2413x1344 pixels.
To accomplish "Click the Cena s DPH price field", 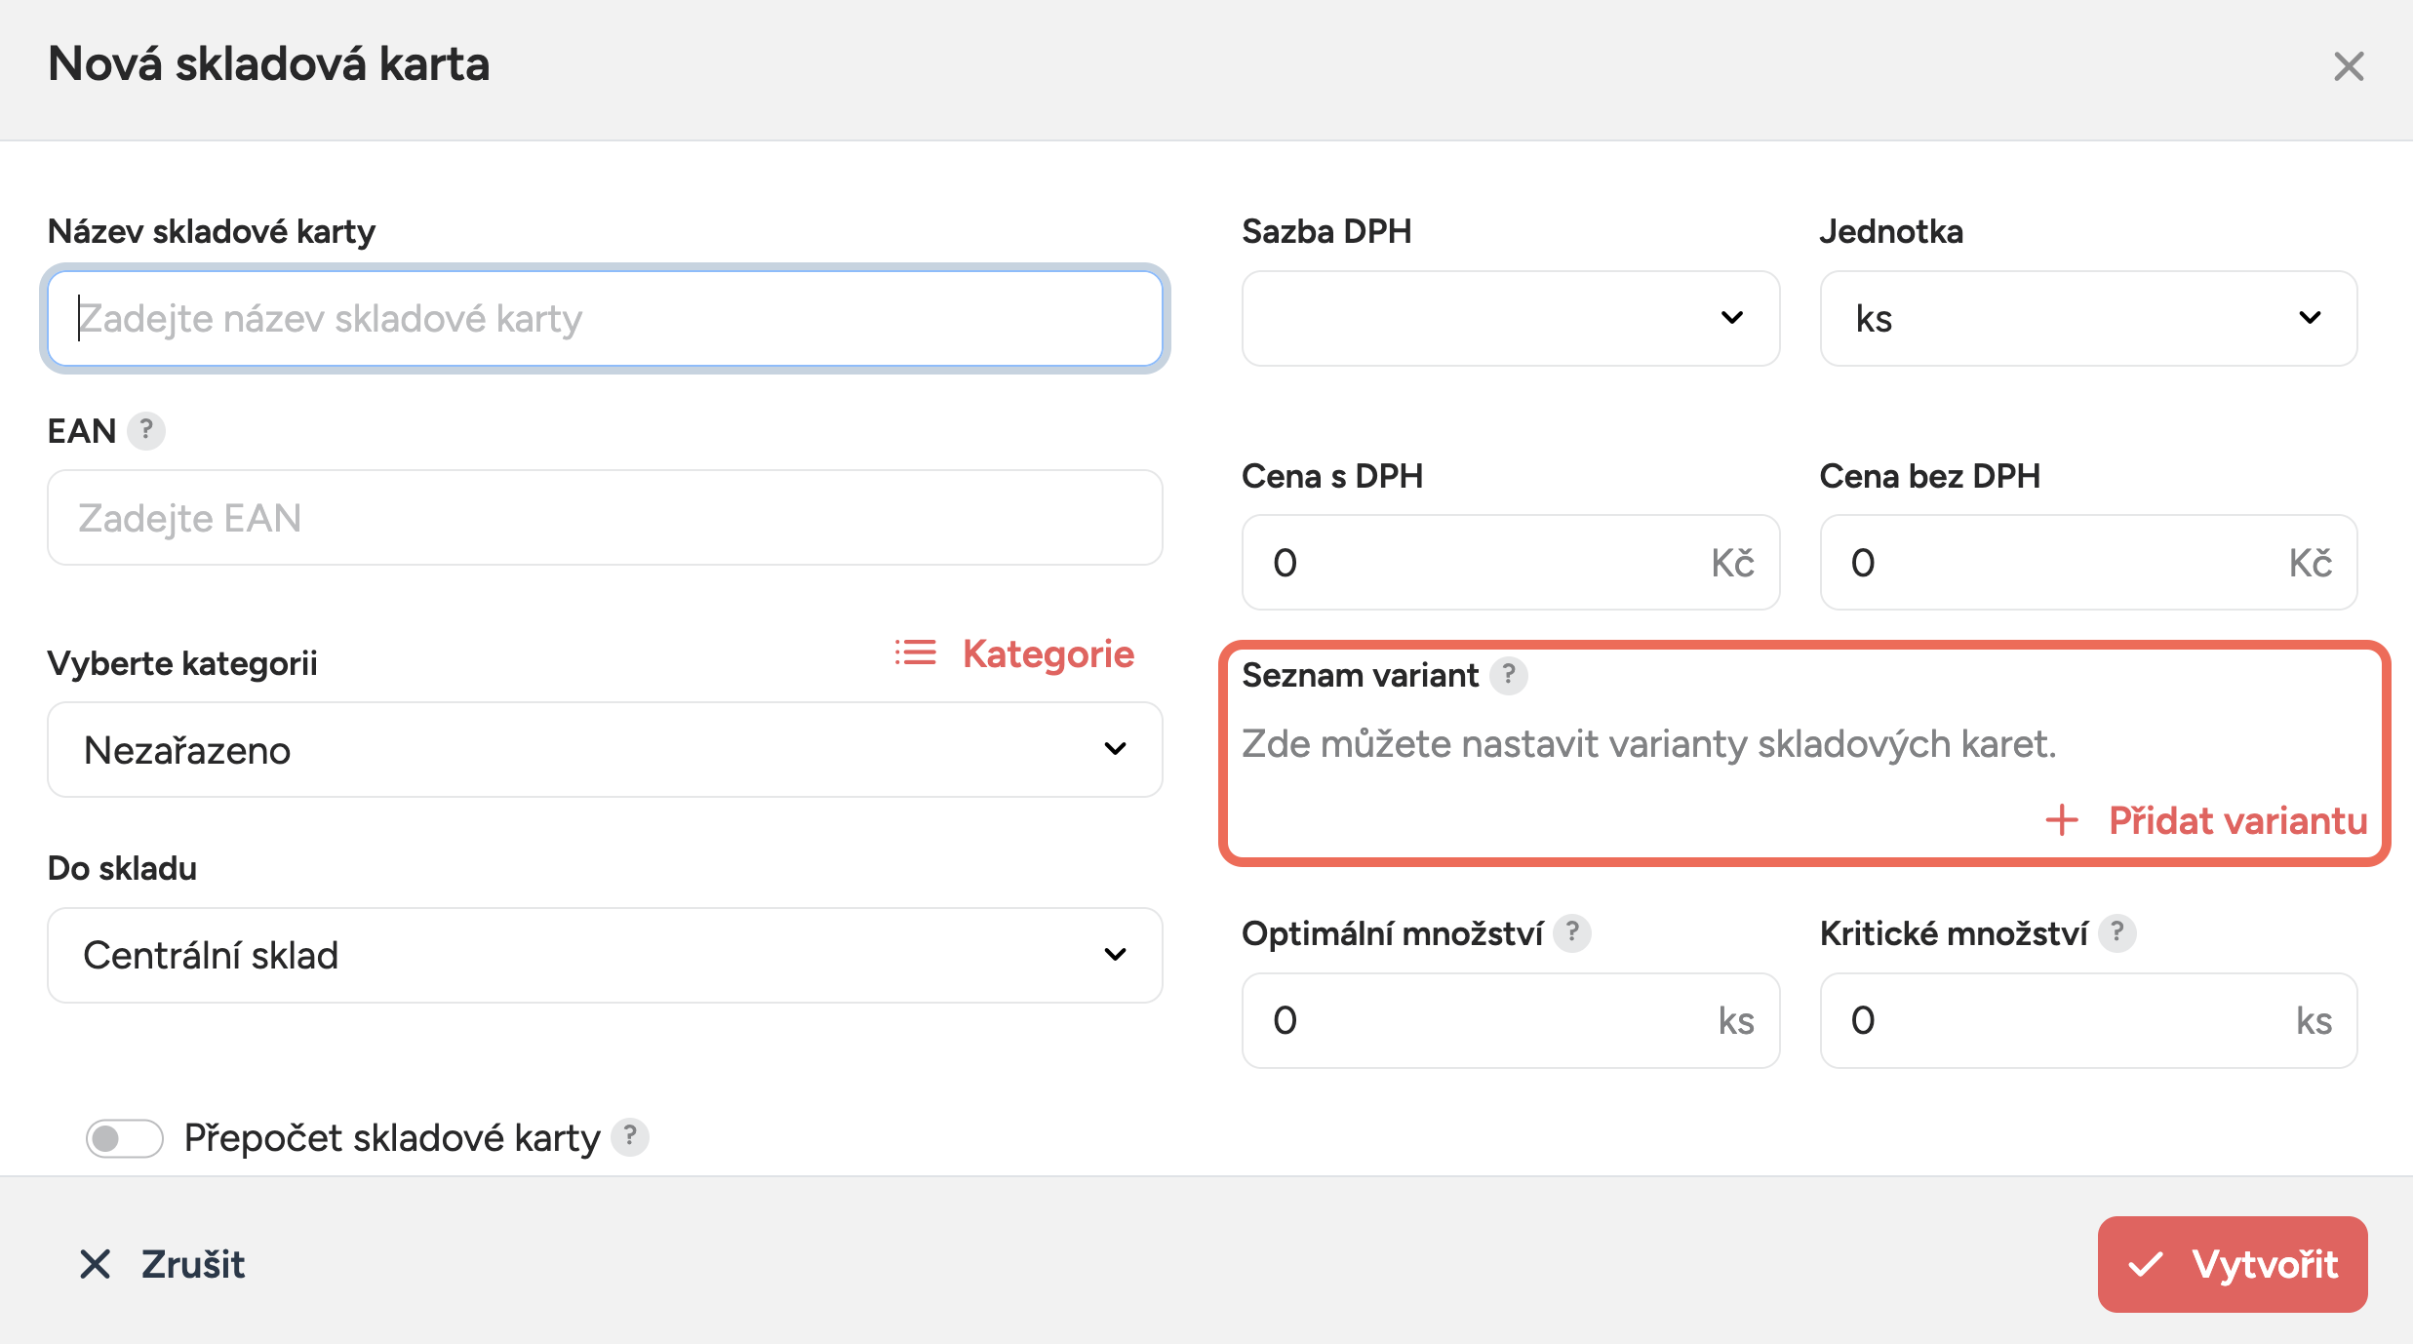I will pyautogui.click(x=1483, y=563).
